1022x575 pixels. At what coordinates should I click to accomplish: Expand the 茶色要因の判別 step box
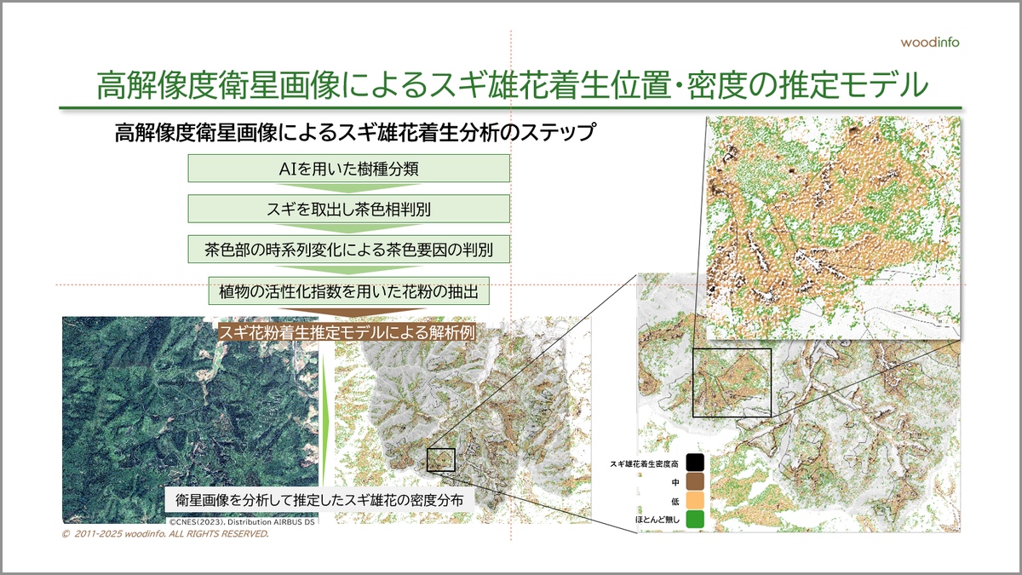click(x=347, y=248)
